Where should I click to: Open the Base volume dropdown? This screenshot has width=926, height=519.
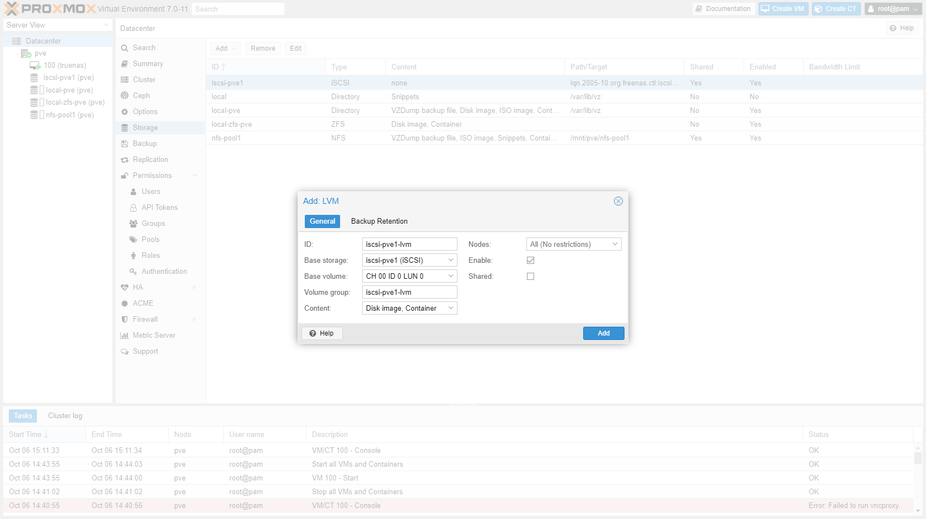click(x=450, y=277)
